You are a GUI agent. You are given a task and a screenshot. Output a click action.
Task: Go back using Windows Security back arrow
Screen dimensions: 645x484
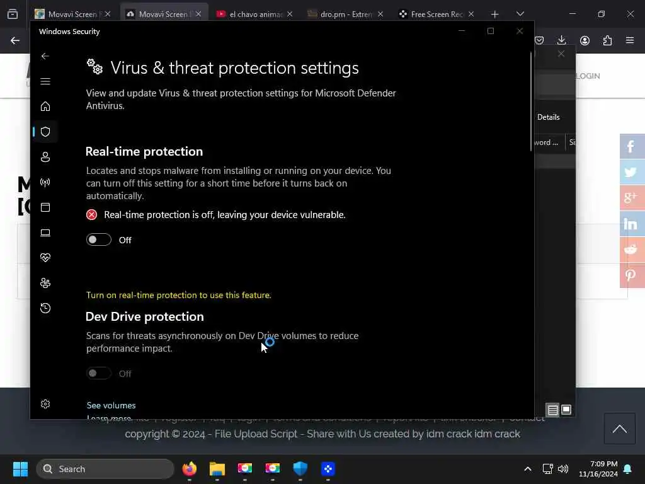45,56
